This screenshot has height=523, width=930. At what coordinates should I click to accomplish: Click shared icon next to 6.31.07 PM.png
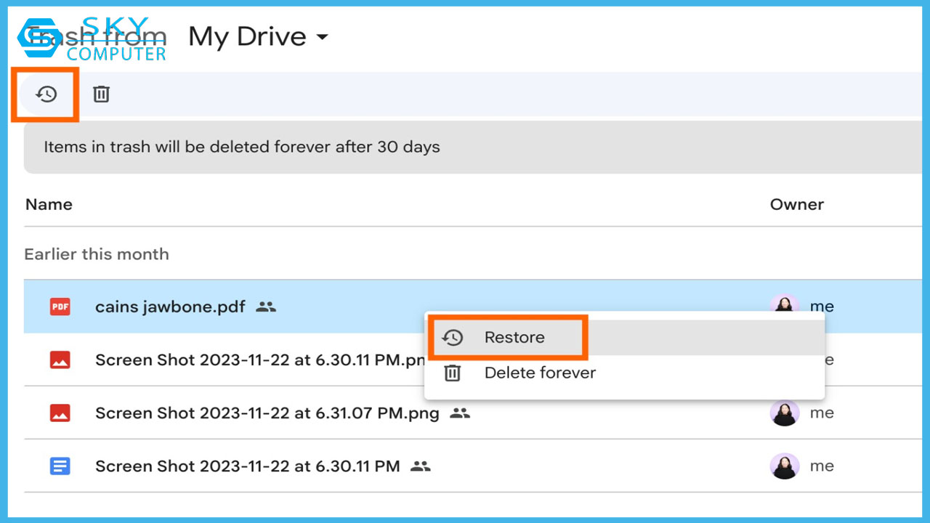[460, 413]
